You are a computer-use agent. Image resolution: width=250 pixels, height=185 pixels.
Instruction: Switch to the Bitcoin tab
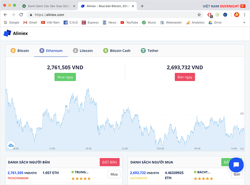pos(20,50)
